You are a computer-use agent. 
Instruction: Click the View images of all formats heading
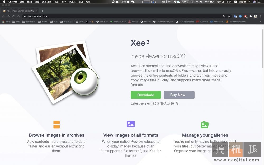(131, 135)
